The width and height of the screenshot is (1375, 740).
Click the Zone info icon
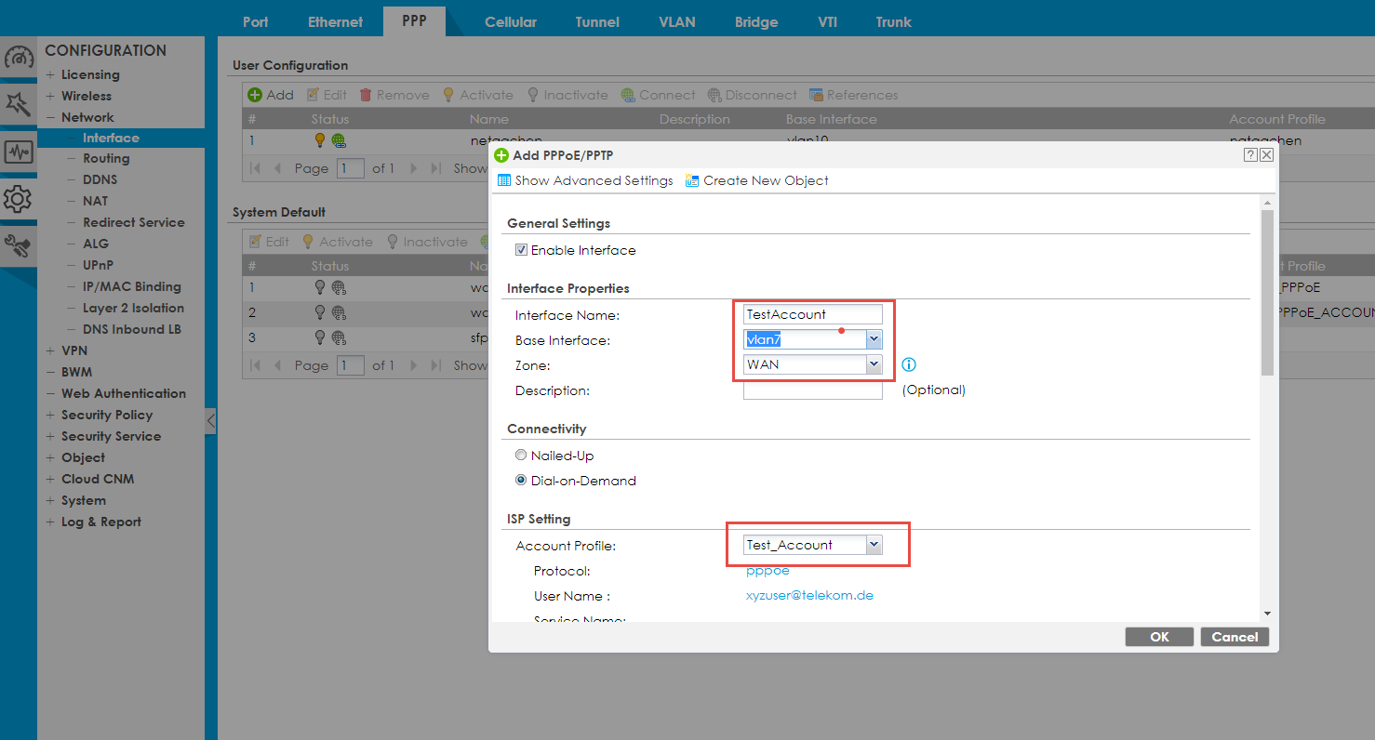tap(909, 365)
